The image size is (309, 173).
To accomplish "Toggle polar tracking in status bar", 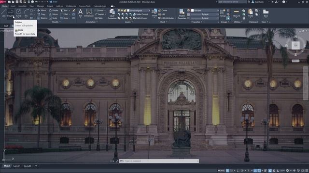I will click(x=242, y=171).
